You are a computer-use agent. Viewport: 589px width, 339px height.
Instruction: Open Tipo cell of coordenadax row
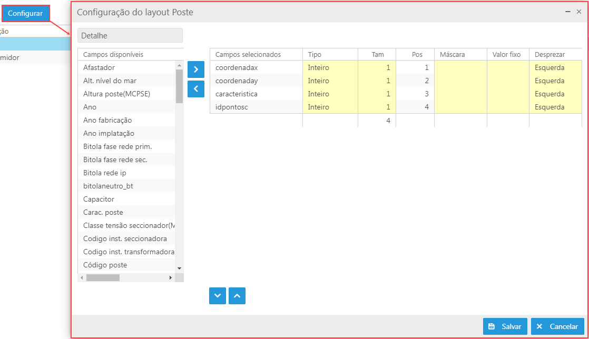click(330, 68)
